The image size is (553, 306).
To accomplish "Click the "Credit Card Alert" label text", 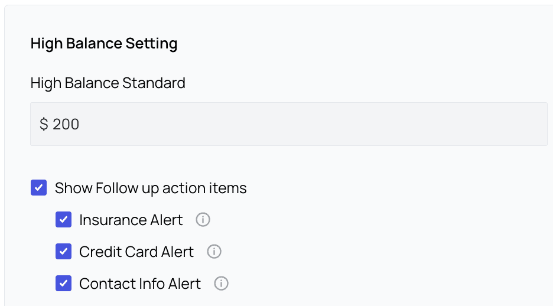I will [136, 252].
